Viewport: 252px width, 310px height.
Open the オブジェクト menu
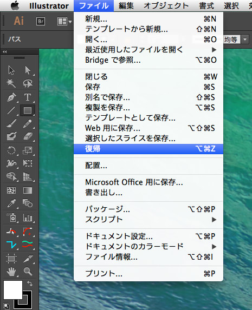(x=166, y=6)
